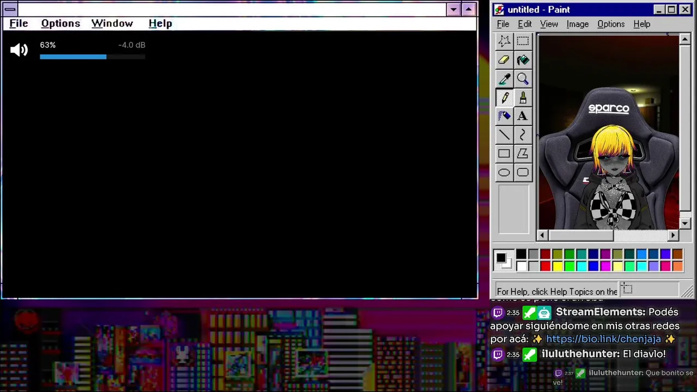
Task: Open the Help menu in the left window
Action: pyautogui.click(x=160, y=23)
